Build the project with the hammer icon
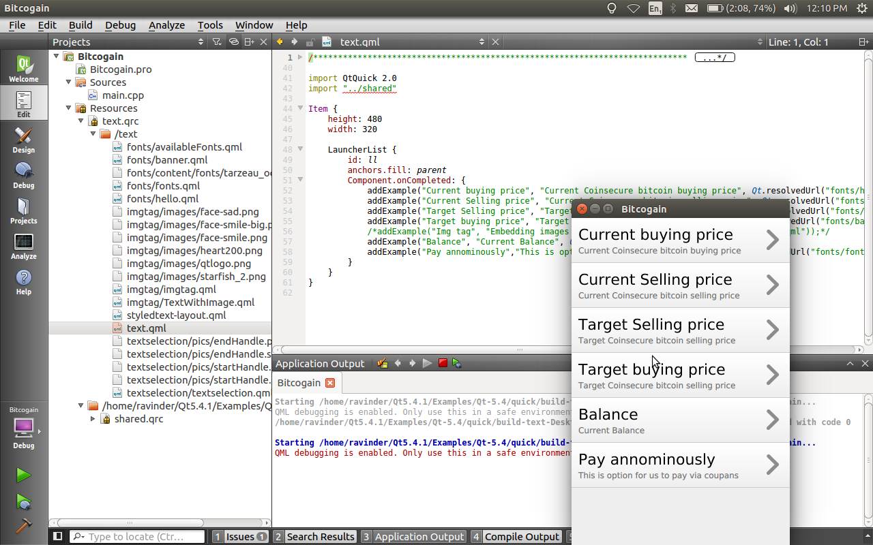The height and width of the screenshot is (545, 873). tap(23, 526)
